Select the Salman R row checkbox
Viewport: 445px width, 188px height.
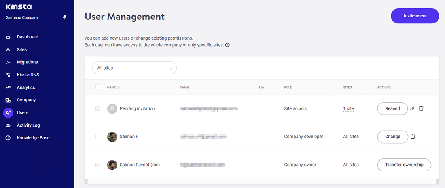click(x=97, y=137)
